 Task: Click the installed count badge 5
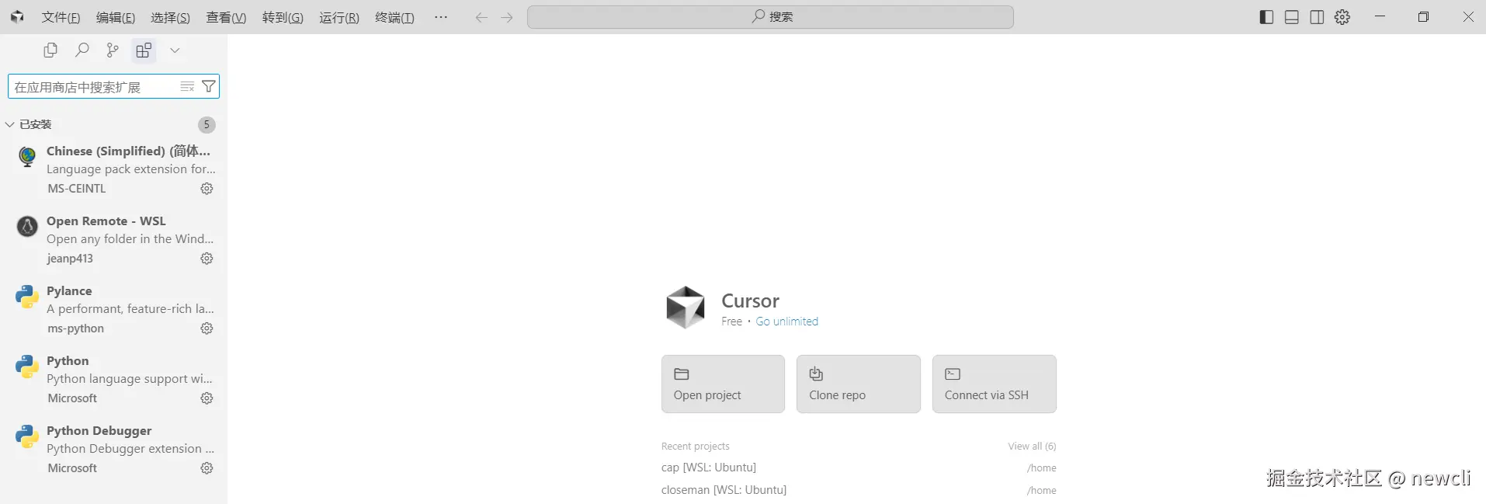[207, 124]
